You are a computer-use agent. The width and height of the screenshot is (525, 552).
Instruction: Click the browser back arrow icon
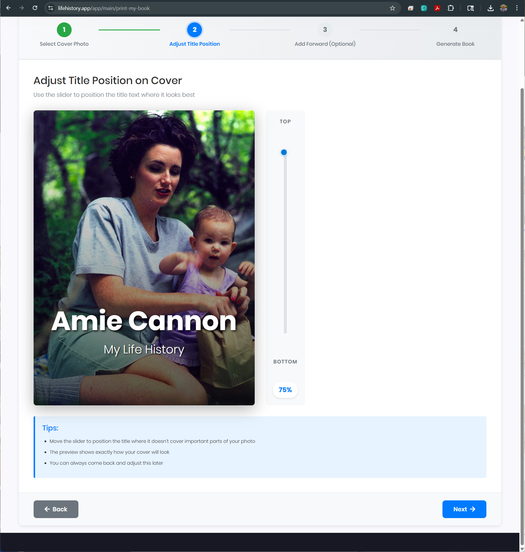[9, 8]
